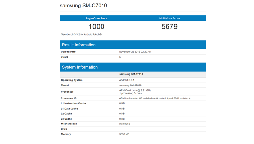
Task: Select the L3 Cache '0 KB' value
Action: (122, 119)
